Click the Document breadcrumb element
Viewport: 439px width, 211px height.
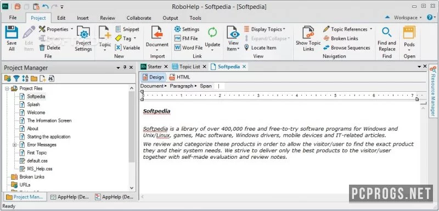[x=152, y=86]
